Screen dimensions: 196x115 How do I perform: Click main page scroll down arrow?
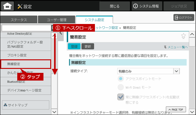coord(192,112)
